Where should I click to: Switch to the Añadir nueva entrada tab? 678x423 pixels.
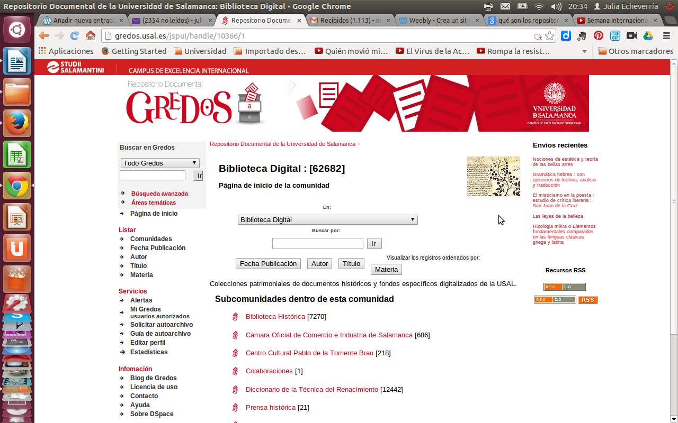(83, 21)
